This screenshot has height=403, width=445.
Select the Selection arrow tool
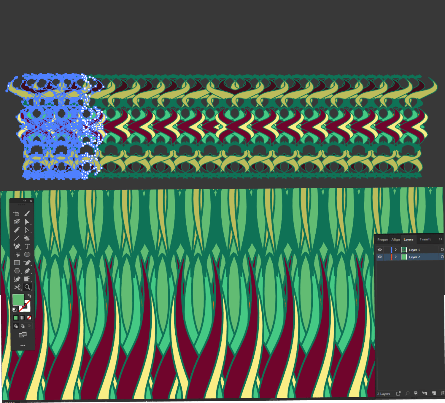point(27,222)
